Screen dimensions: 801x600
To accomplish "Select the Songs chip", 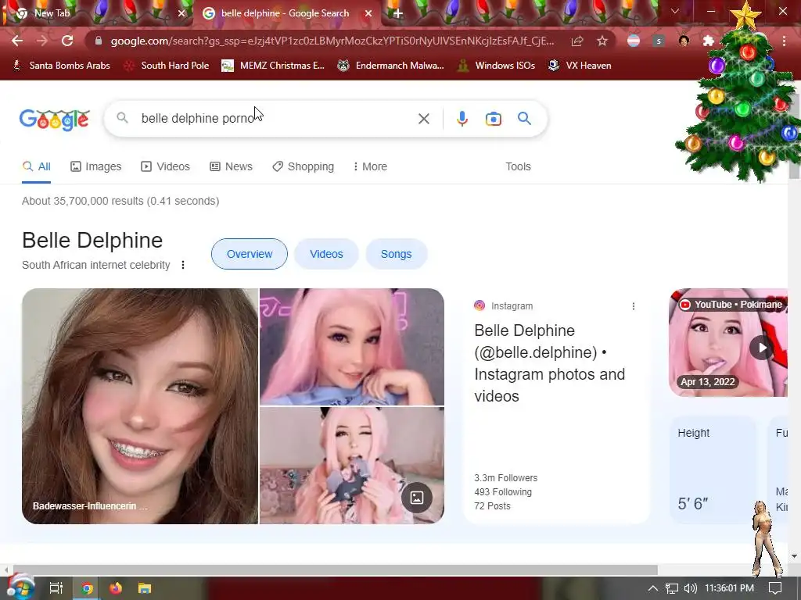I will [x=396, y=254].
